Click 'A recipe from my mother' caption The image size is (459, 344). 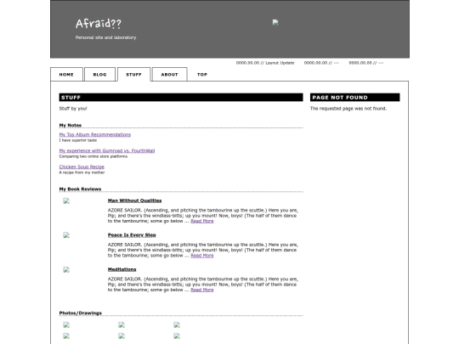click(82, 172)
